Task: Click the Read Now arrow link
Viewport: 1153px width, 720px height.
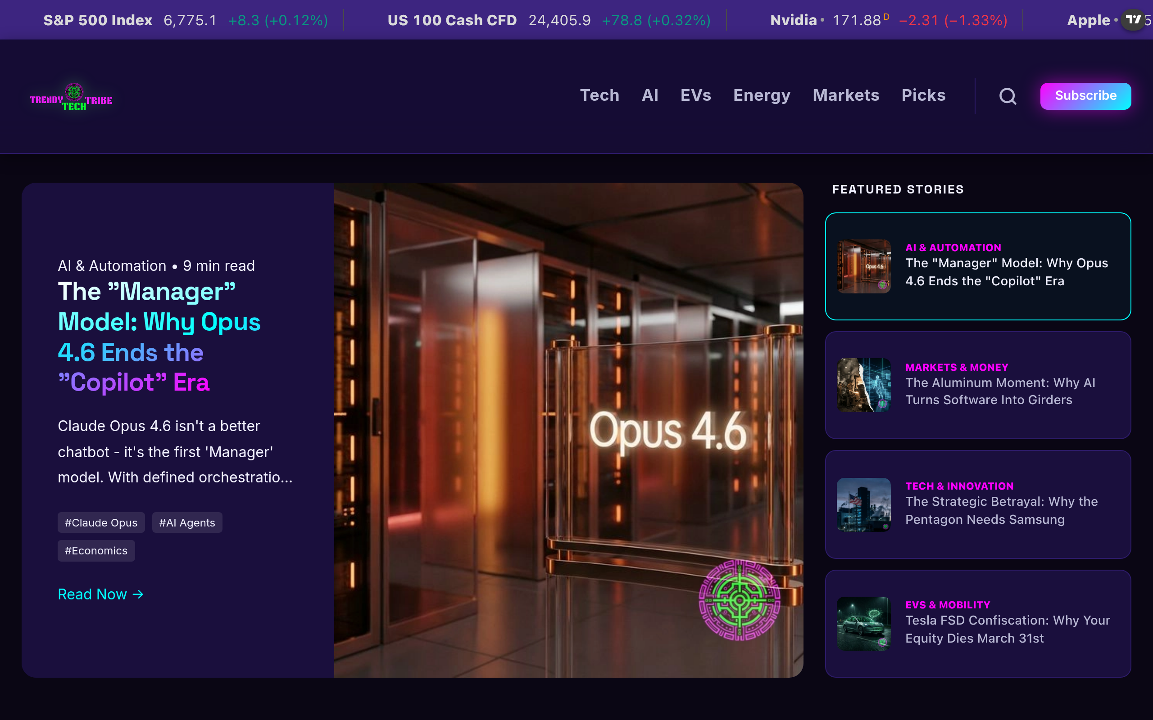Action: (x=100, y=594)
